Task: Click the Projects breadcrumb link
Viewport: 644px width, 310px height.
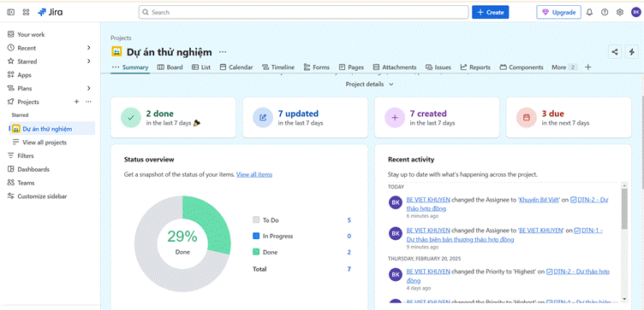Action: coord(121,38)
